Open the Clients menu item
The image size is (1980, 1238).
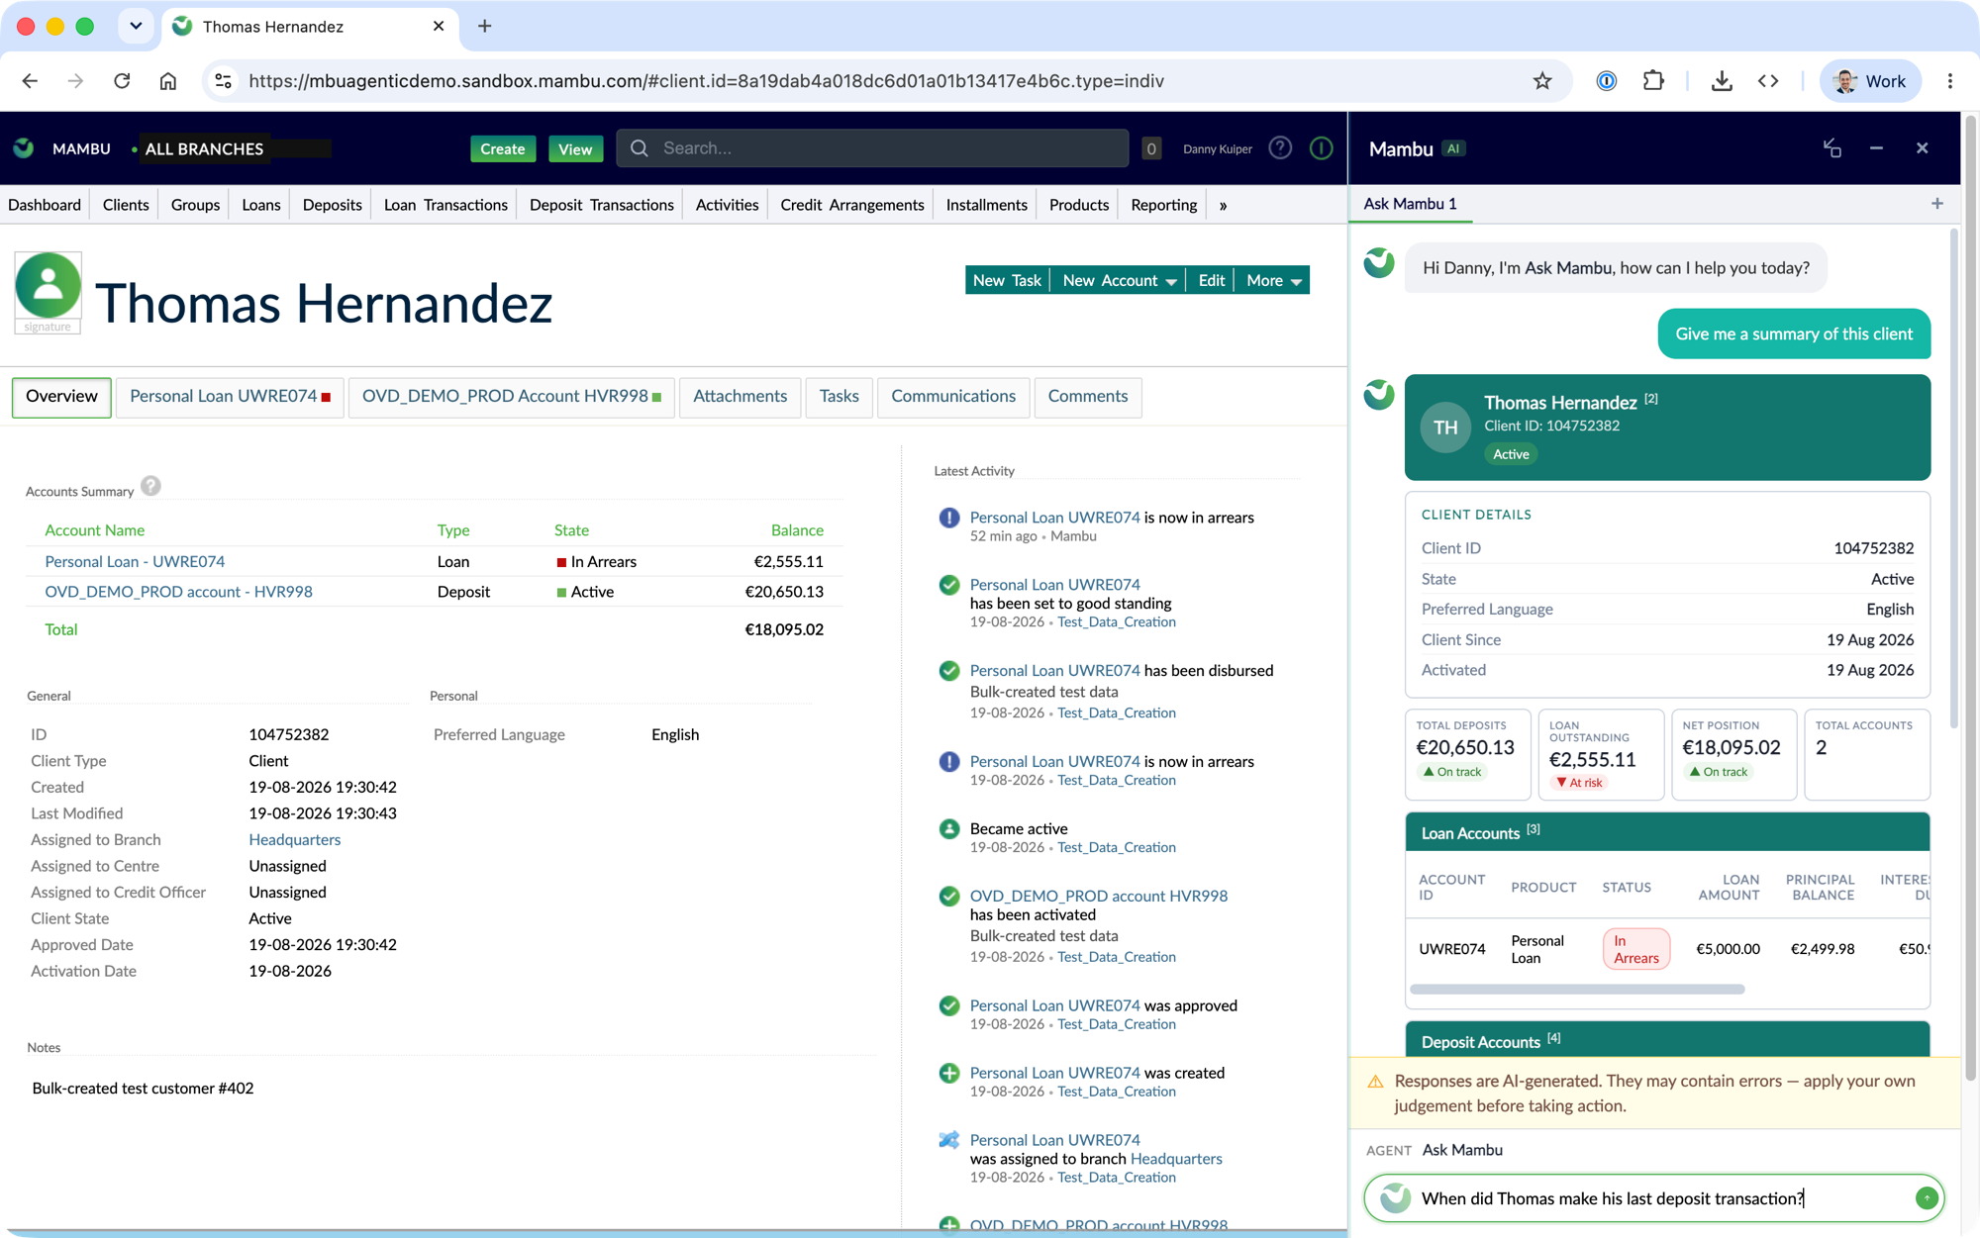[x=126, y=205]
